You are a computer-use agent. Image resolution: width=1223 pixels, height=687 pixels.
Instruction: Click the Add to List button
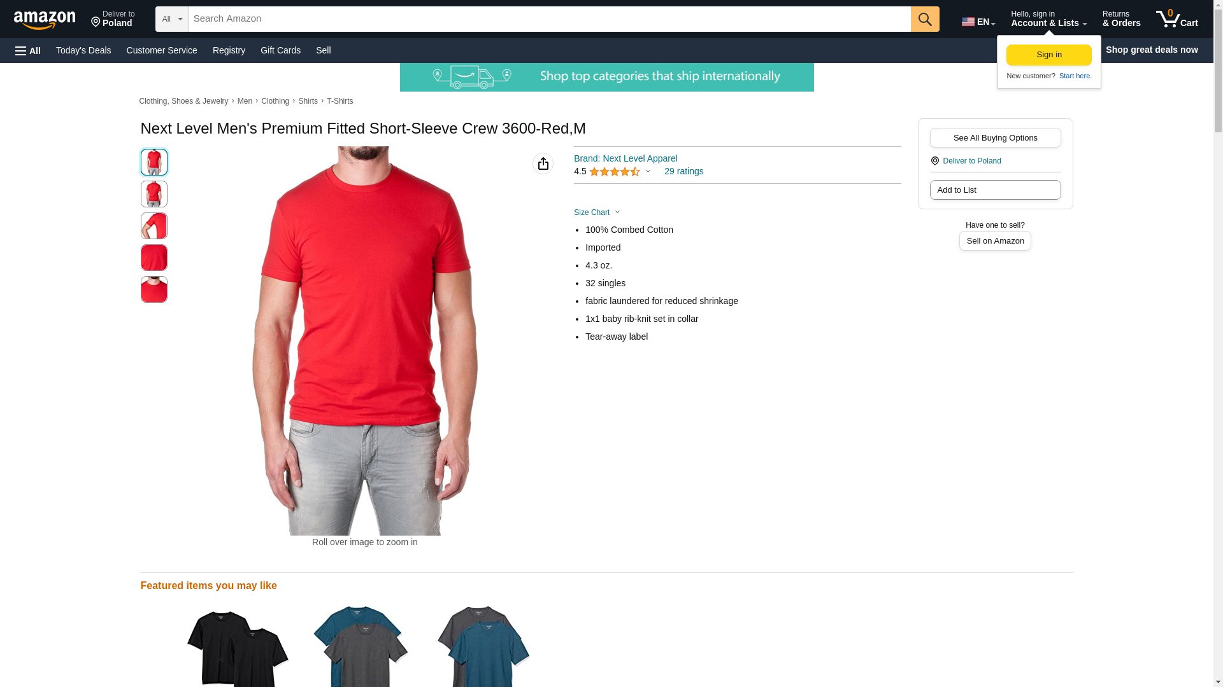pos(995,190)
